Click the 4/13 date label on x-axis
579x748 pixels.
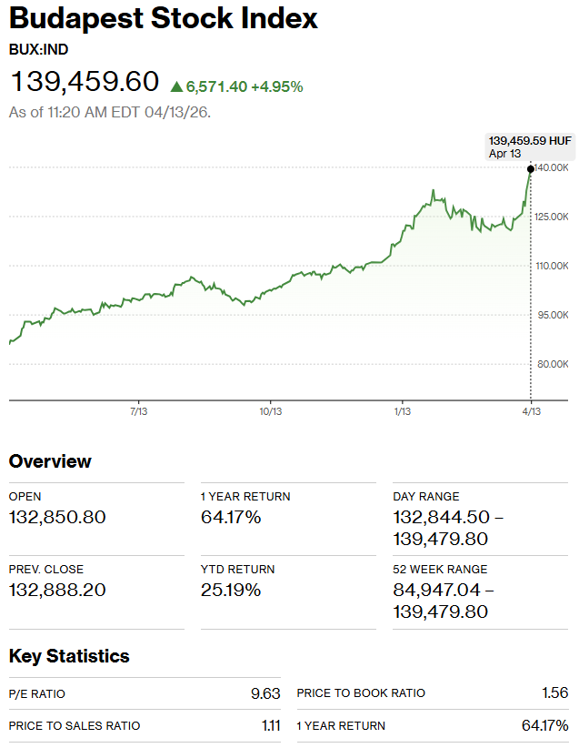[532, 412]
